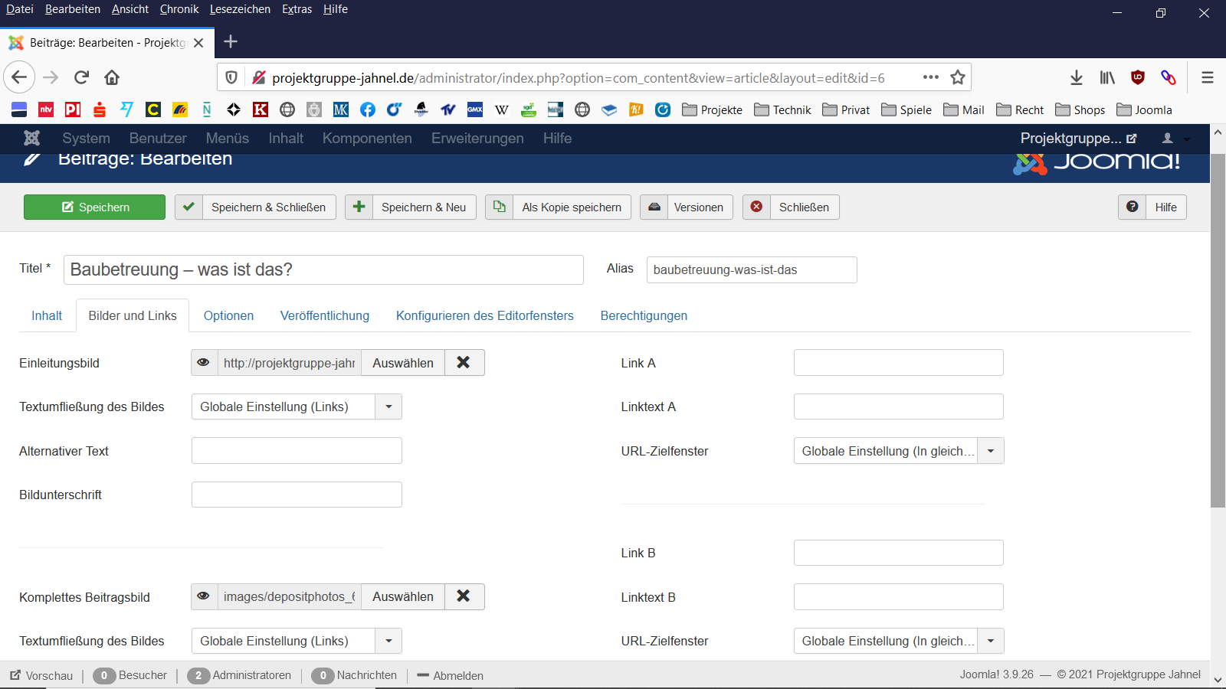Bookmark page with the star icon
1226x689 pixels.
point(957,77)
